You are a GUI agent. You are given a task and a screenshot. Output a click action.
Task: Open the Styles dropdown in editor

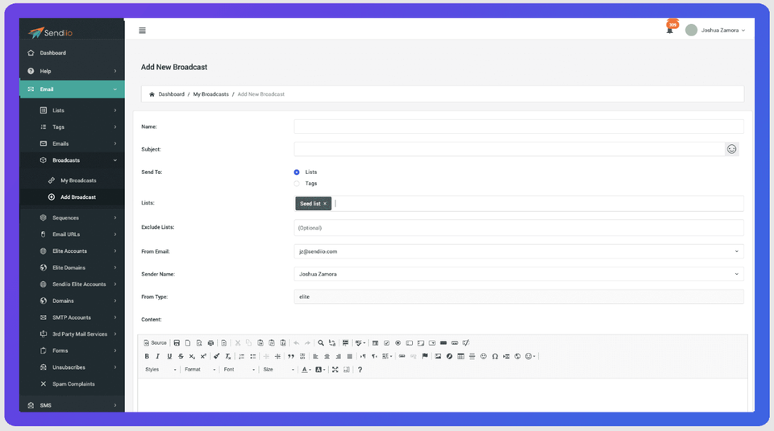click(160, 369)
